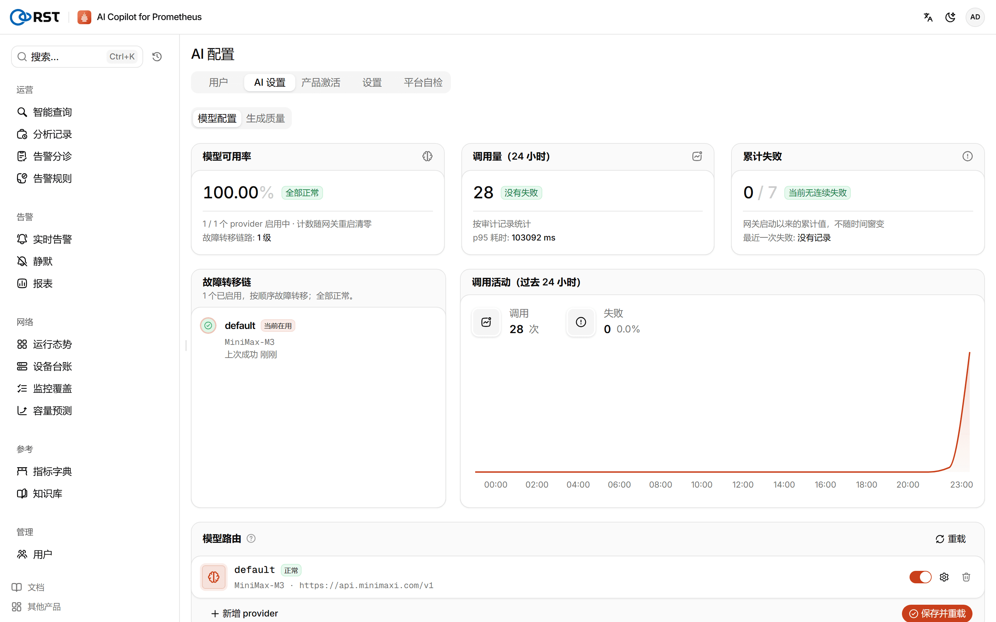Click 保存并重载 button
Viewport: 996px width, 622px height.
[x=937, y=613]
